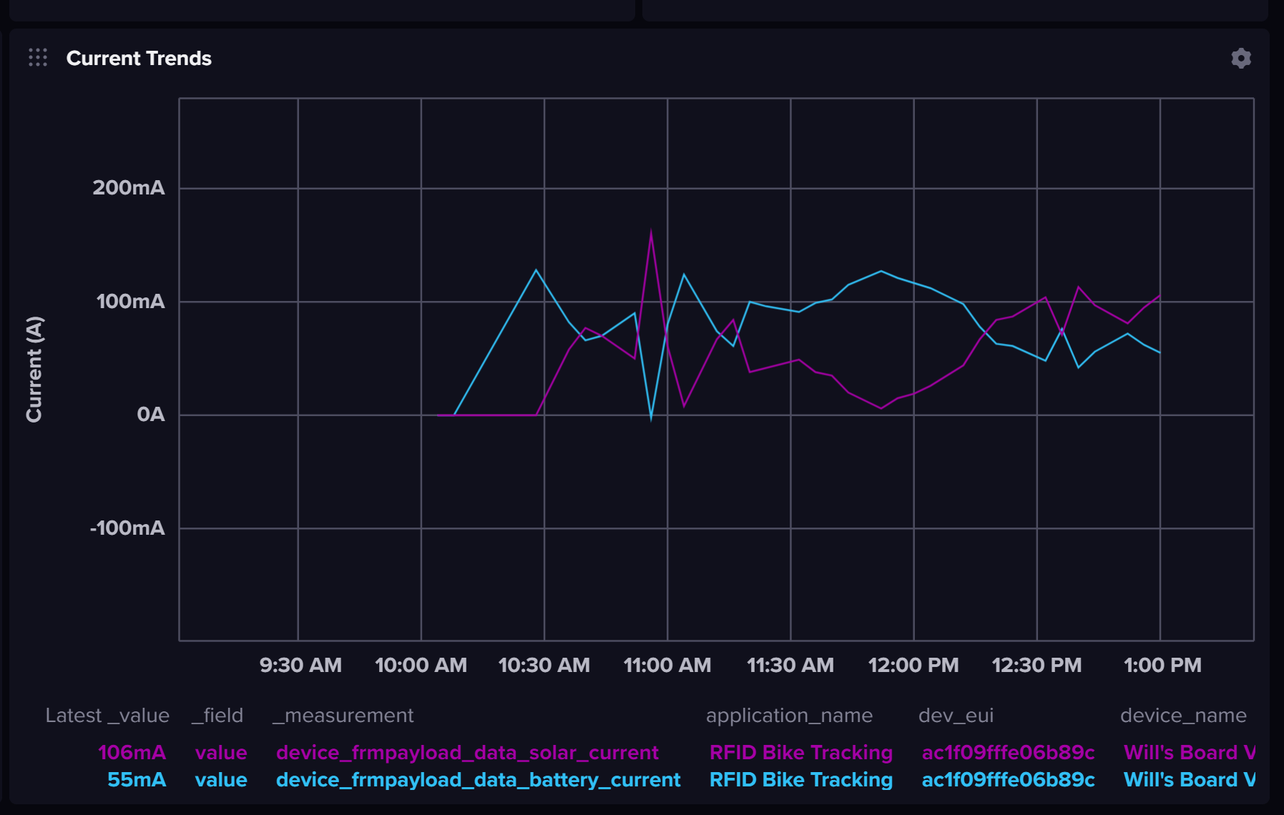Toggle visibility of device_frmpayload_data_solar_current series

467,752
